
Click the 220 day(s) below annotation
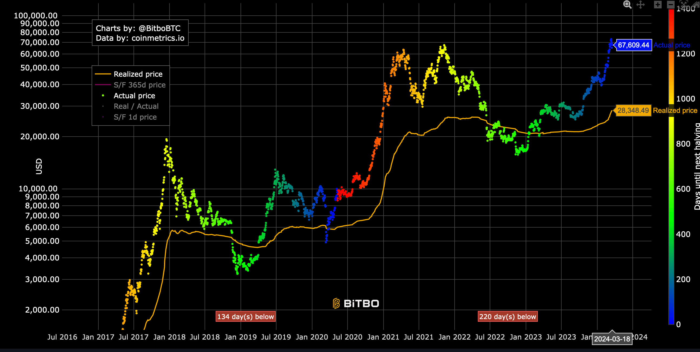tap(508, 316)
